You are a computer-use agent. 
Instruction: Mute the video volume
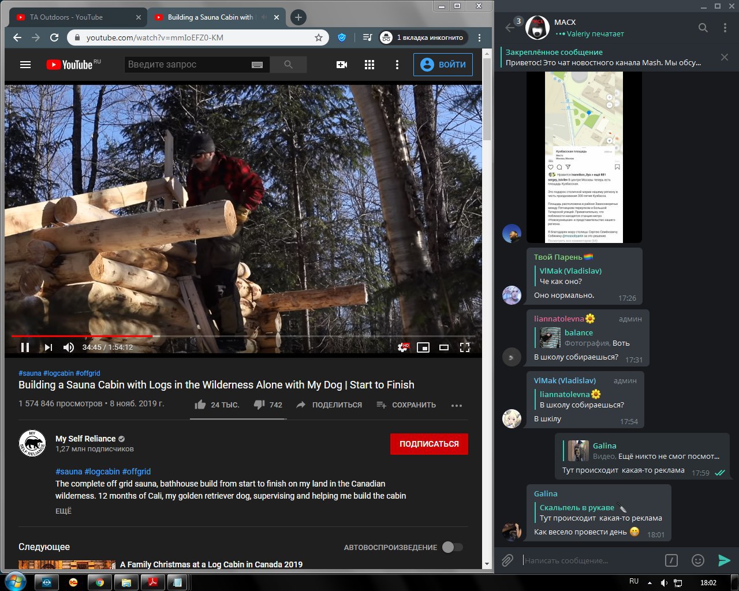click(x=69, y=347)
